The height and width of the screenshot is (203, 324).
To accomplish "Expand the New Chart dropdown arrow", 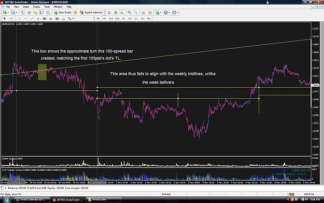I will (x=8, y=12).
